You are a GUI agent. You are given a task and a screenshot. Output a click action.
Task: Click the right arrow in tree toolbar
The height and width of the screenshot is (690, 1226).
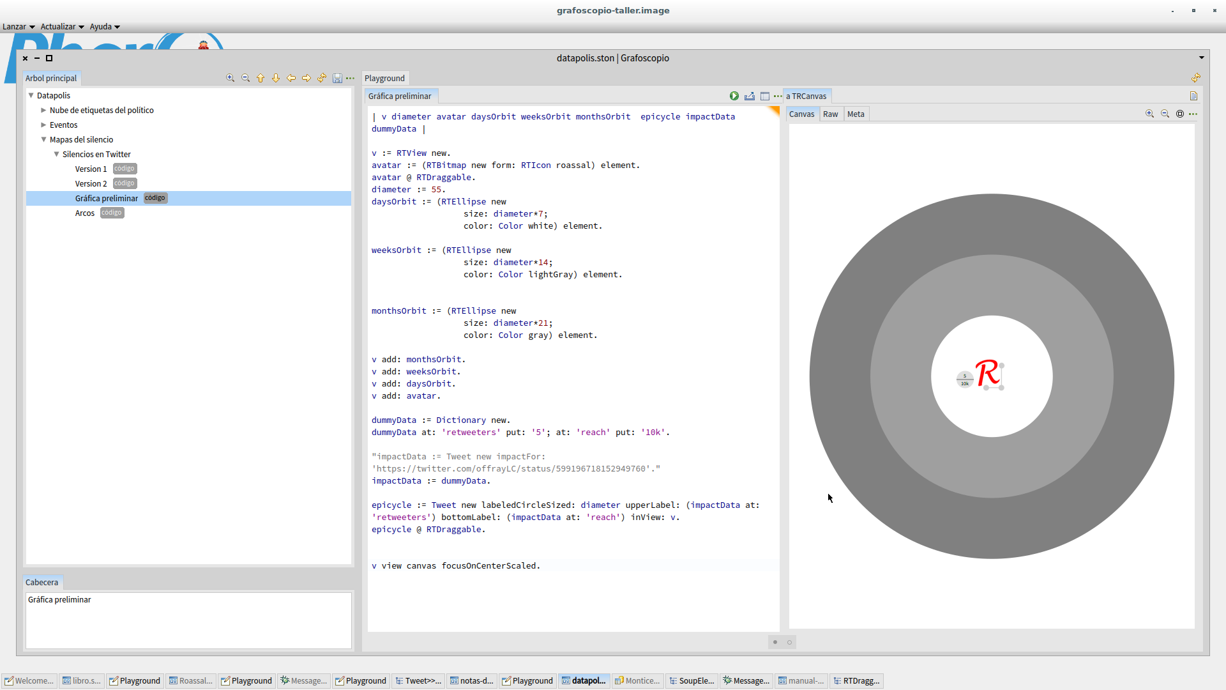[306, 78]
